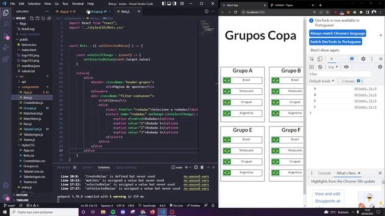Switch to the App.js editor tab
Viewport: 385px width, 216px height.
pos(67,11)
